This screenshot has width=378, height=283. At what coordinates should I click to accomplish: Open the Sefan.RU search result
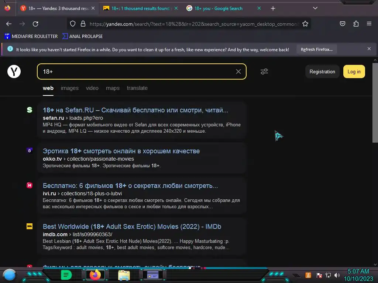pyautogui.click(x=135, y=110)
